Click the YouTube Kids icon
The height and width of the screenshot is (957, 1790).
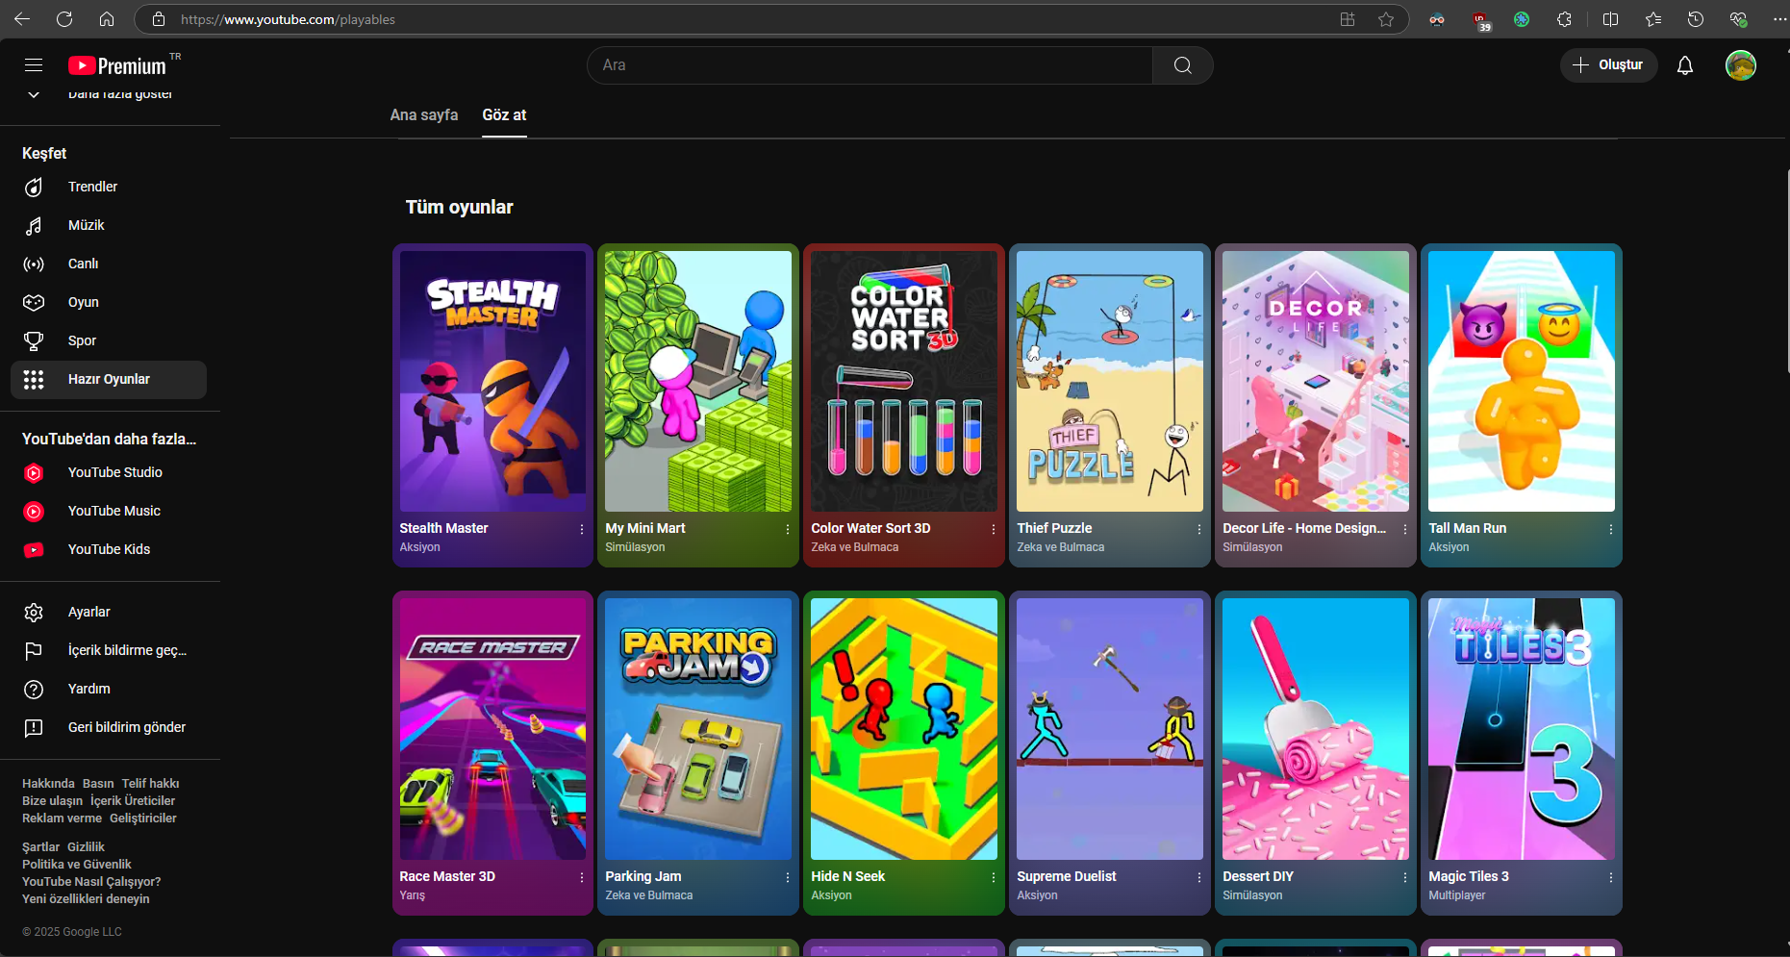coord(34,550)
